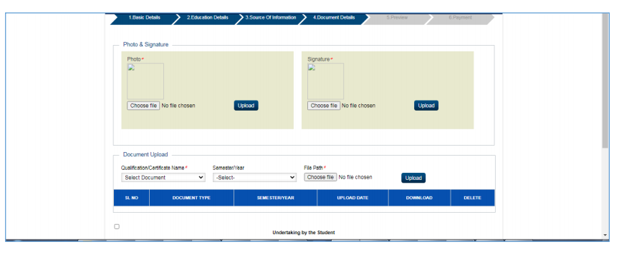Open the Semester/Year -Select- dropdown
This screenshot has height=262, width=629.
pos(254,178)
